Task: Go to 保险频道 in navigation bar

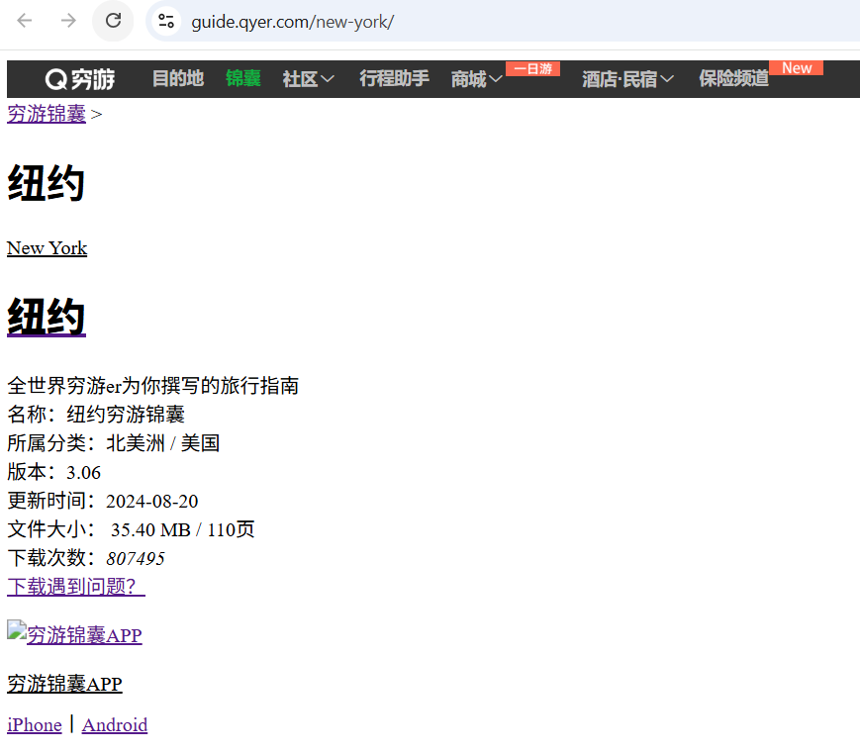Action: [x=733, y=79]
